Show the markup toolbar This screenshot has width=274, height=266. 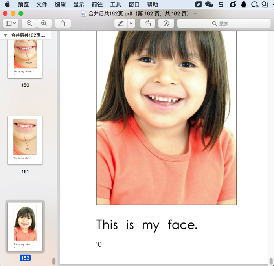tap(166, 24)
